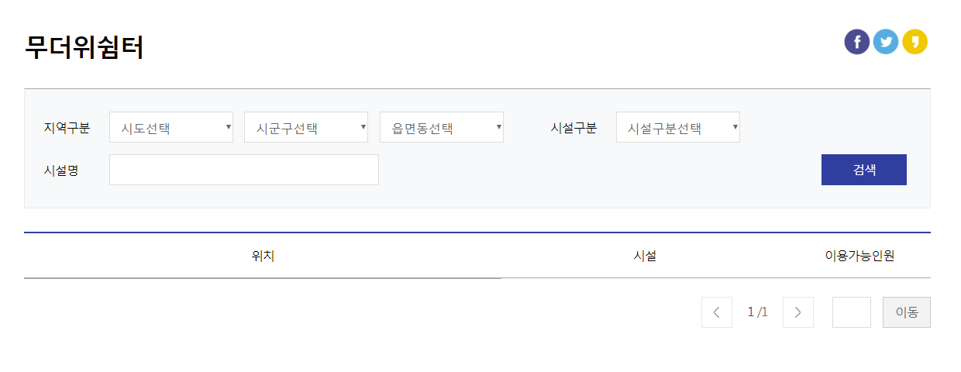This screenshot has height=372, width=961.
Task: Click the 지역구분 label
Action: [x=67, y=128]
